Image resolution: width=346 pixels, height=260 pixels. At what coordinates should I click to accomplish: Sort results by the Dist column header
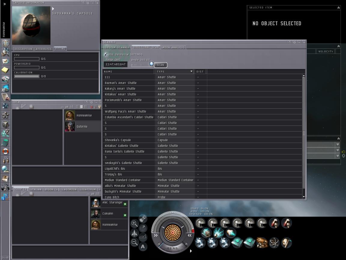tap(200, 72)
